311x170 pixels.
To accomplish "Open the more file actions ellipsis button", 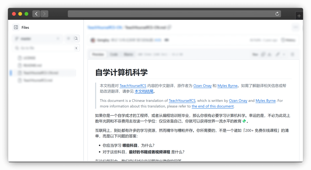I will click(x=296, y=27).
